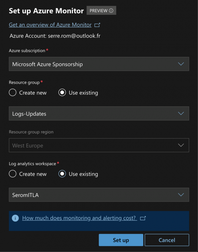Open the Microsoft Azure Sponsorship subscription dropdown
The height and width of the screenshot is (252, 198).
[x=99, y=64]
